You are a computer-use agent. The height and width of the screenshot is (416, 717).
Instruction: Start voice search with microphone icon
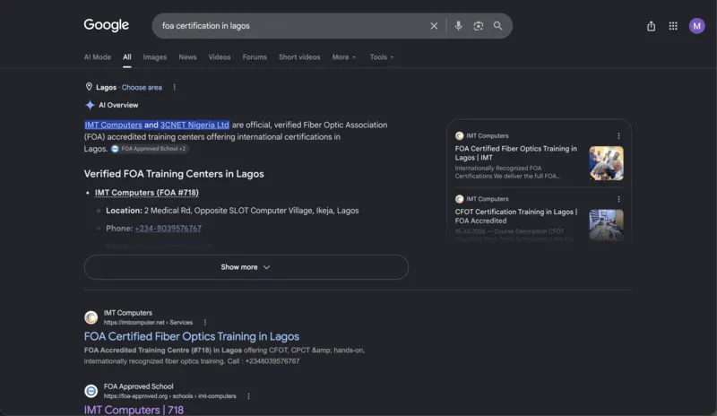pos(458,26)
